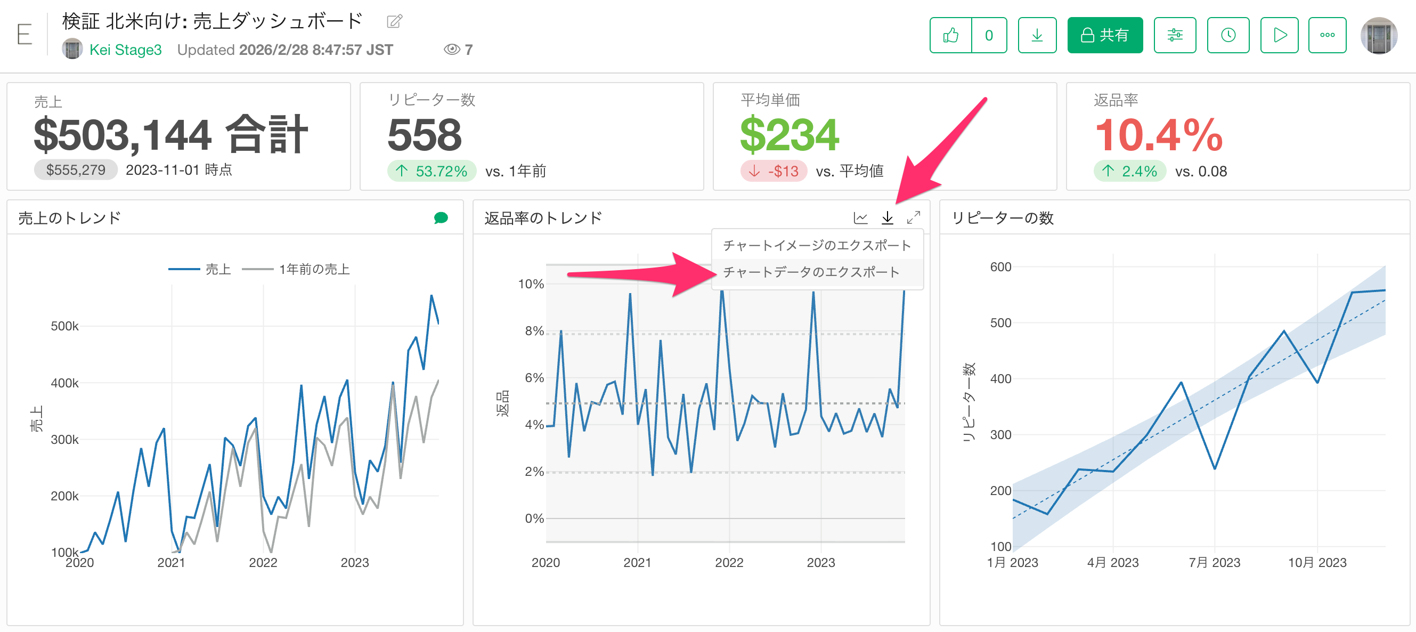Expand 返品率のトレンド chart to full screen
The width and height of the screenshot is (1416, 632).
[x=913, y=218]
